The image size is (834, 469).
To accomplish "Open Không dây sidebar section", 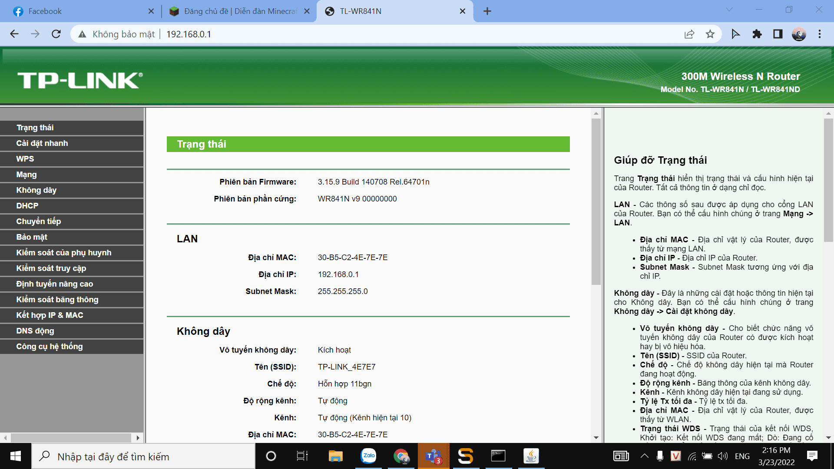I will click(x=72, y=190).
